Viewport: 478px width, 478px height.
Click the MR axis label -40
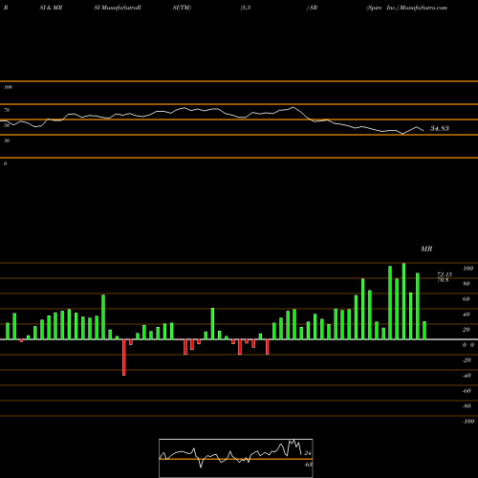pyautogui.click(x=467, y=376)
